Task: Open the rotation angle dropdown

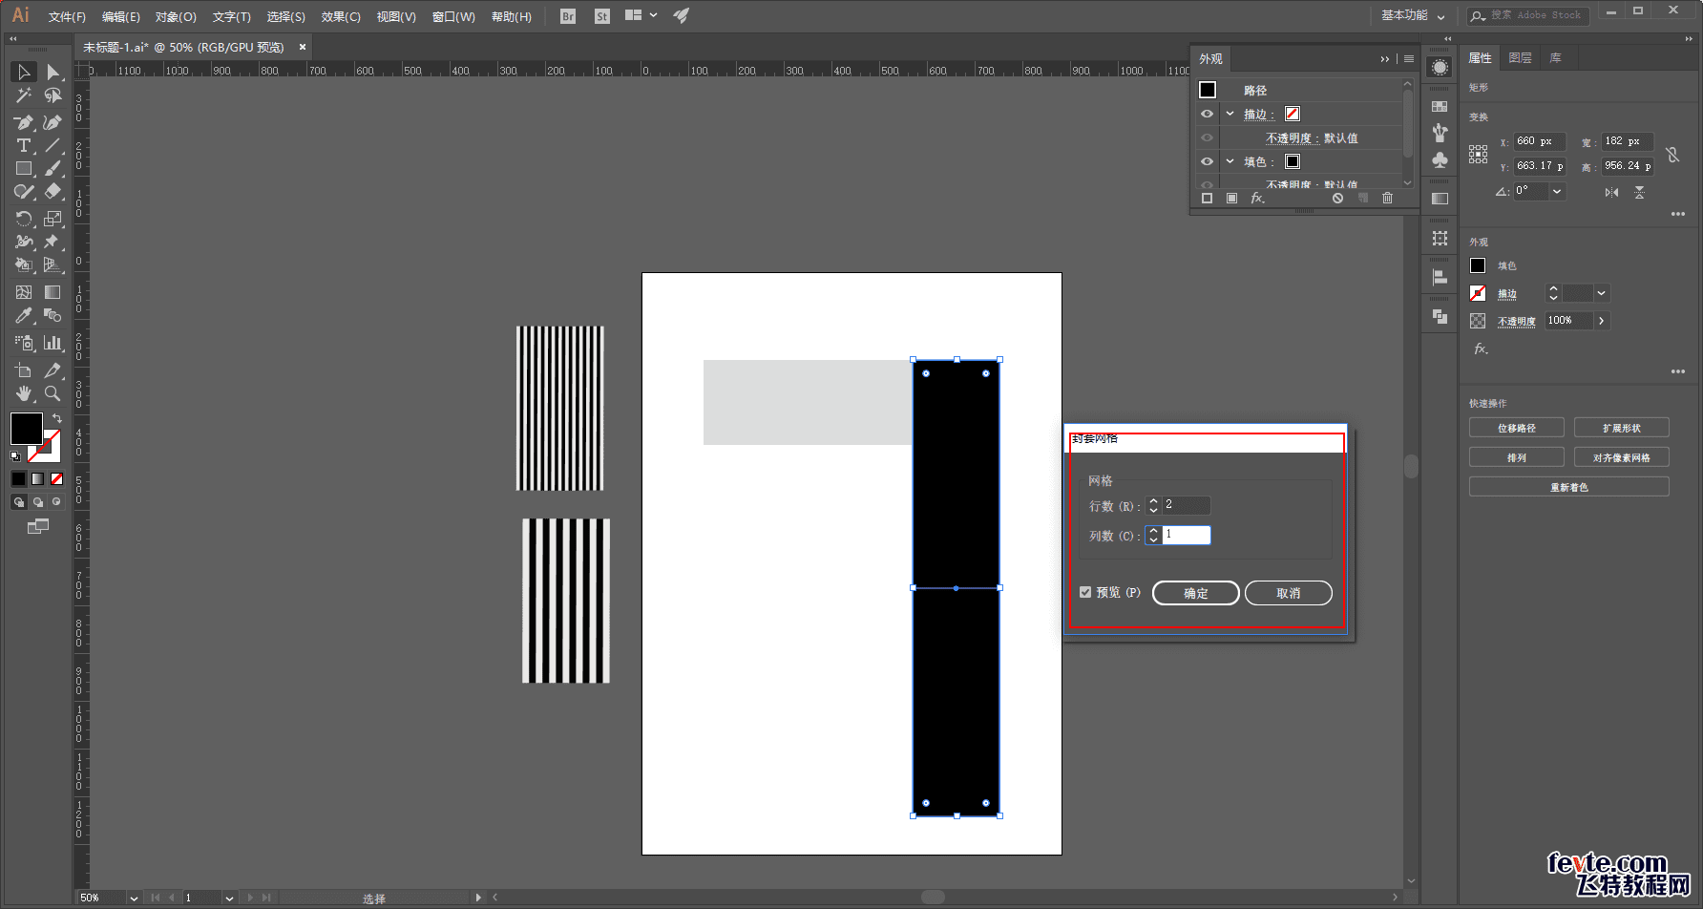Action: 1557,191
